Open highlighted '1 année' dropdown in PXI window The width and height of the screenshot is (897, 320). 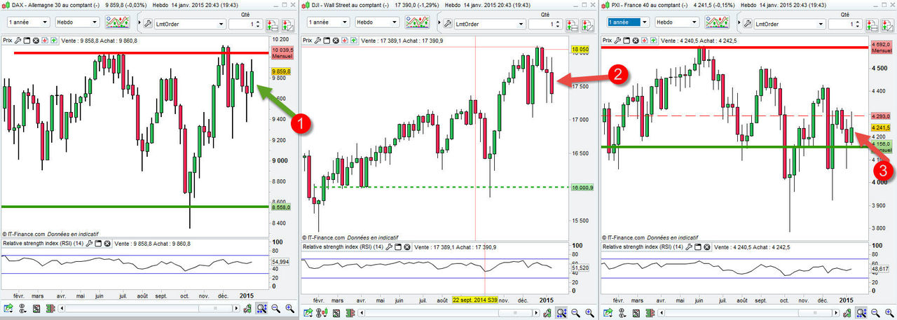[x=629, y=22]
